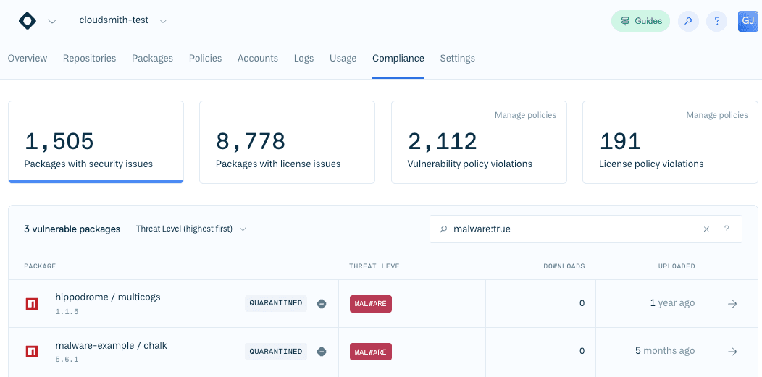Open the GJ user avatar menu

(748, 22)
